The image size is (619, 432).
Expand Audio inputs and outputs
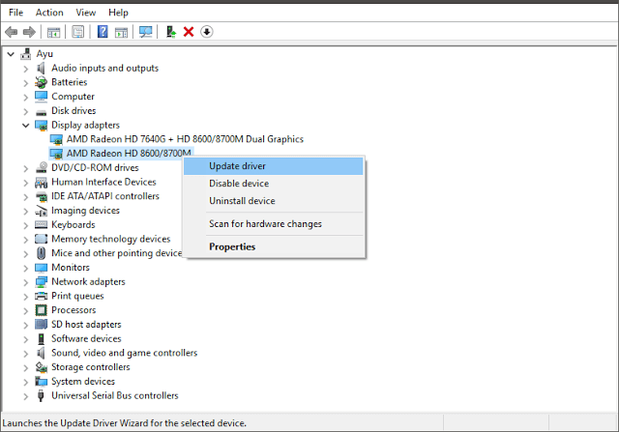point(26,69)
